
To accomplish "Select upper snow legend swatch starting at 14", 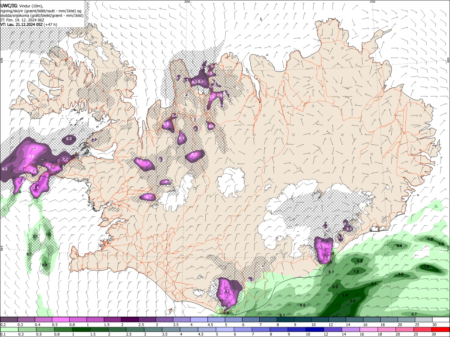I will [x=354, y=320].
